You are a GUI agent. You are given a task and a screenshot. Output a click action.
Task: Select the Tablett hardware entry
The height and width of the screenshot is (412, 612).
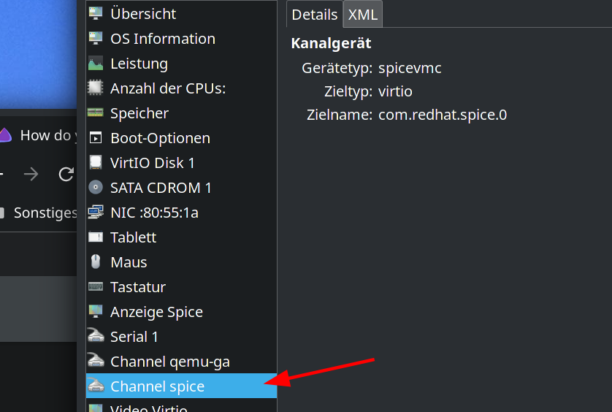[x=133, y=237]
